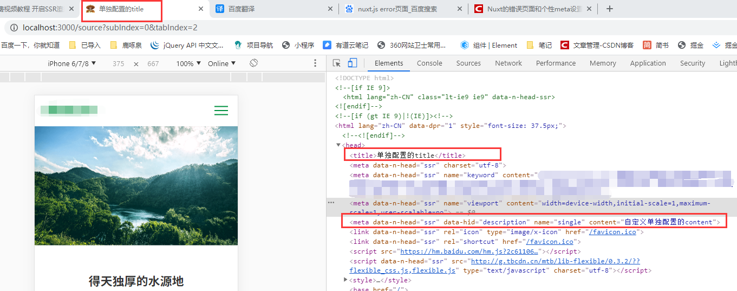Collapse the head element node
This screenshot has height=291, width=737.
point(338,145)
